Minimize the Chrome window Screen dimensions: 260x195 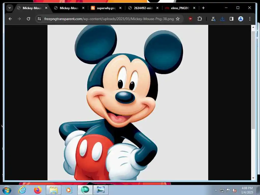click(226, 8)
